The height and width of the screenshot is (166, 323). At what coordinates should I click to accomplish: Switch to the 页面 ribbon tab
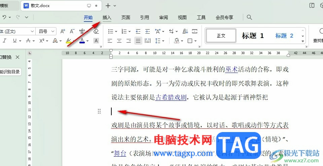point(125,17)
